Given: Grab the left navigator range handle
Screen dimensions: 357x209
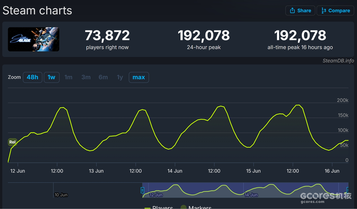Looking at the screenshot, I should click(142, 190).
